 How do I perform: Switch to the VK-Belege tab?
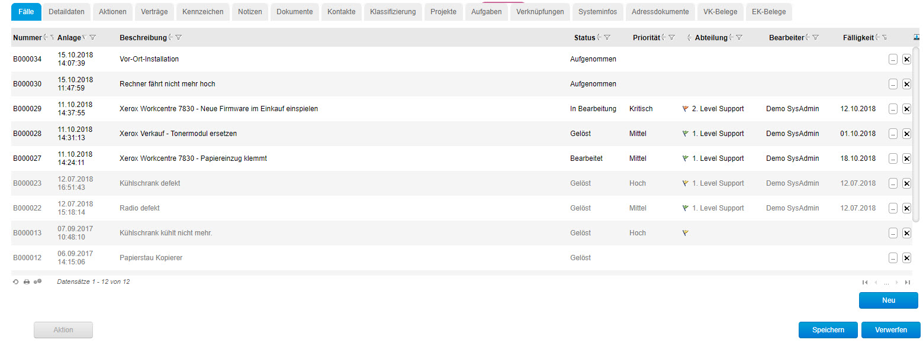coord(721,12)
